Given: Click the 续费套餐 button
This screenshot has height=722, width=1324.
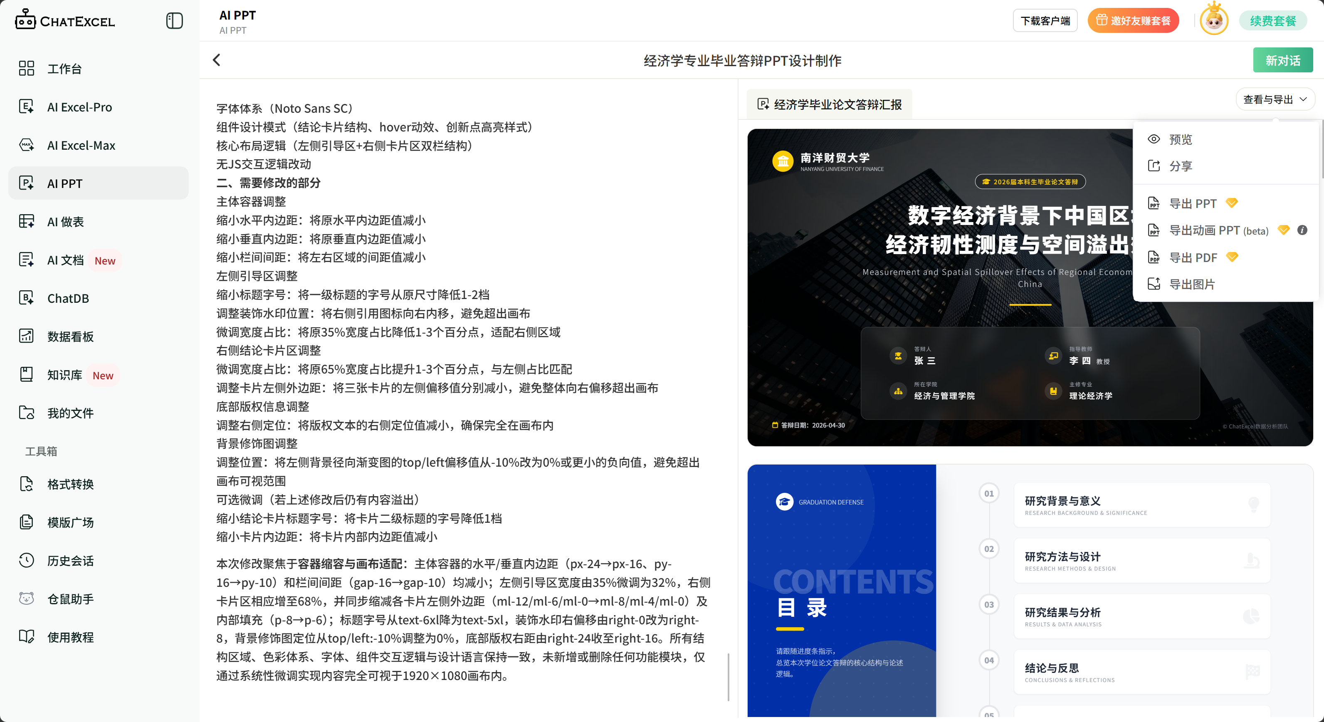Looking at the screenshot, I should (x=1272, y=20).
